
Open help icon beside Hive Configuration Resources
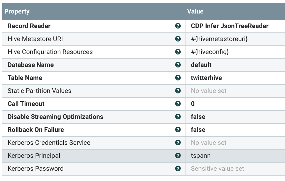[178, 52]
